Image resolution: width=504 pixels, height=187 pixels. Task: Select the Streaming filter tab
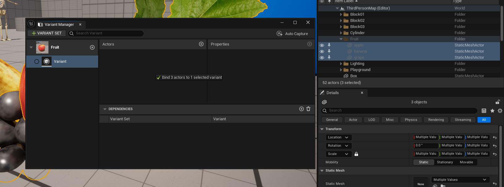click(x=463, y=120)
